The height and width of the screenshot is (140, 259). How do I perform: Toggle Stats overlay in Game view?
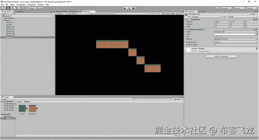point(173,14)
